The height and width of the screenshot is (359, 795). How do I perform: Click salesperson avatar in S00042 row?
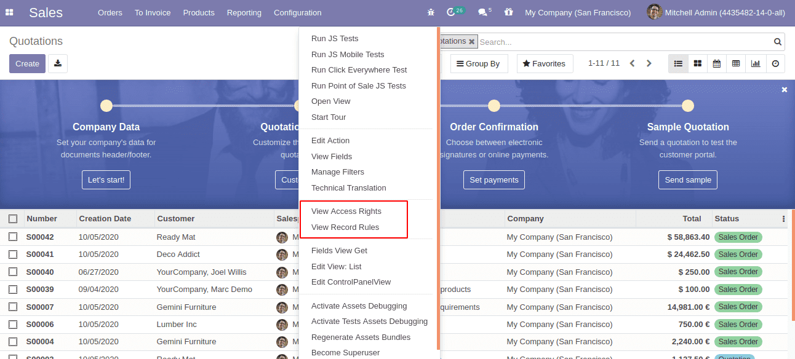(282, 237)
